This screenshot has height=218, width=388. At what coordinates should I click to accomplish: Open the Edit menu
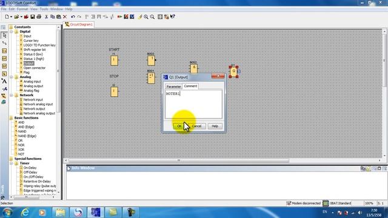tap(12, 9)
